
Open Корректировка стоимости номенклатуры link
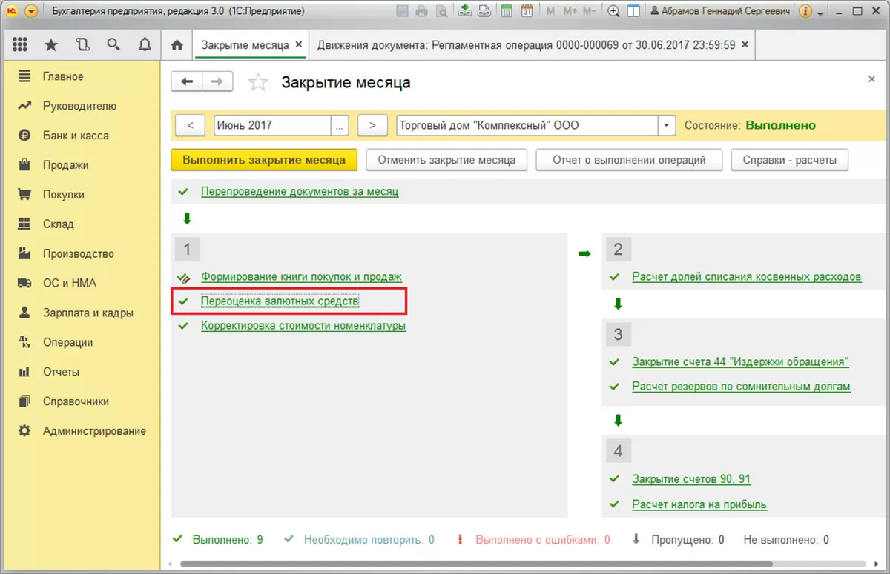click(303, 325)
